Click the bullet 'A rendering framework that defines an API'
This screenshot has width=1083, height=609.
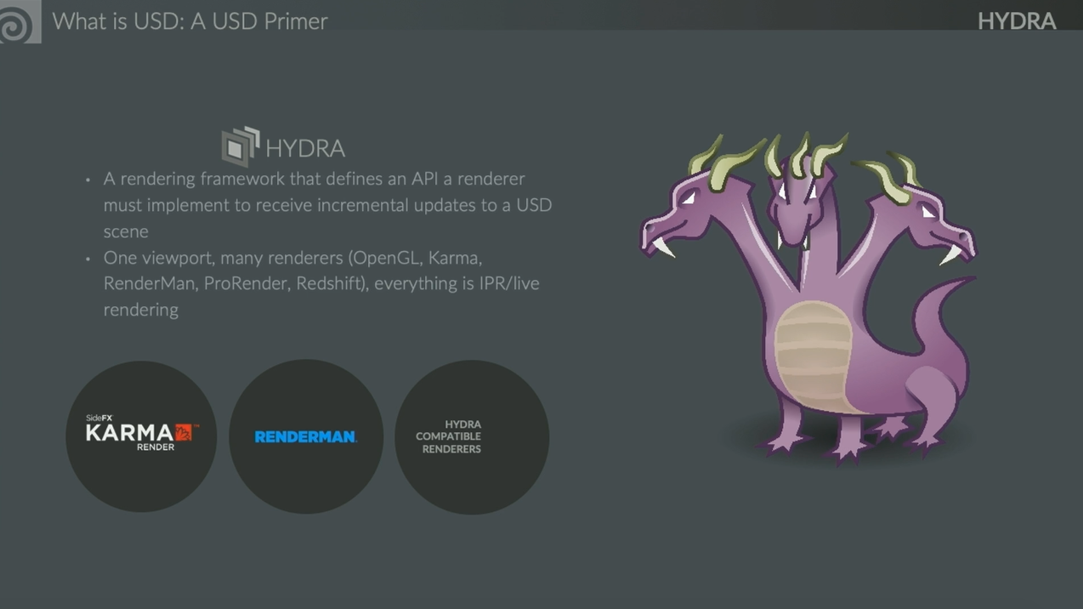pyautogui.click(x=327, y=205)
